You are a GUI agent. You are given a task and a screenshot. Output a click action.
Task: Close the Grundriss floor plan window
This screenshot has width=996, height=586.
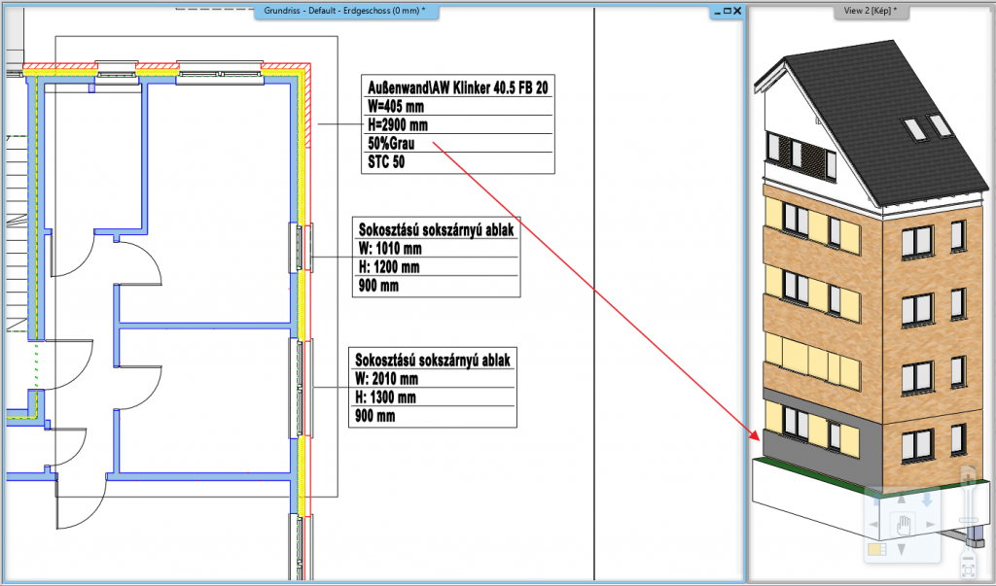737,11
